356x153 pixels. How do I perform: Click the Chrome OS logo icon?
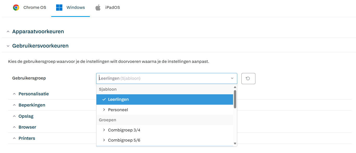pos(16,8)
